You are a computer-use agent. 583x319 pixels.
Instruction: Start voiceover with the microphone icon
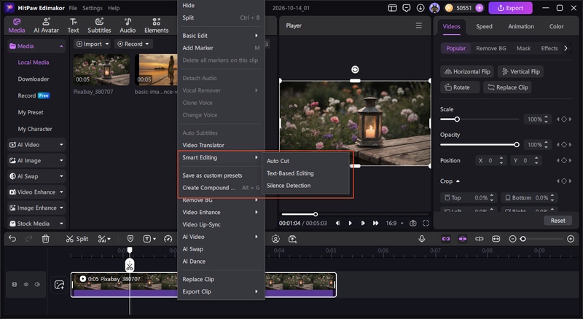(x=422, y=239)
